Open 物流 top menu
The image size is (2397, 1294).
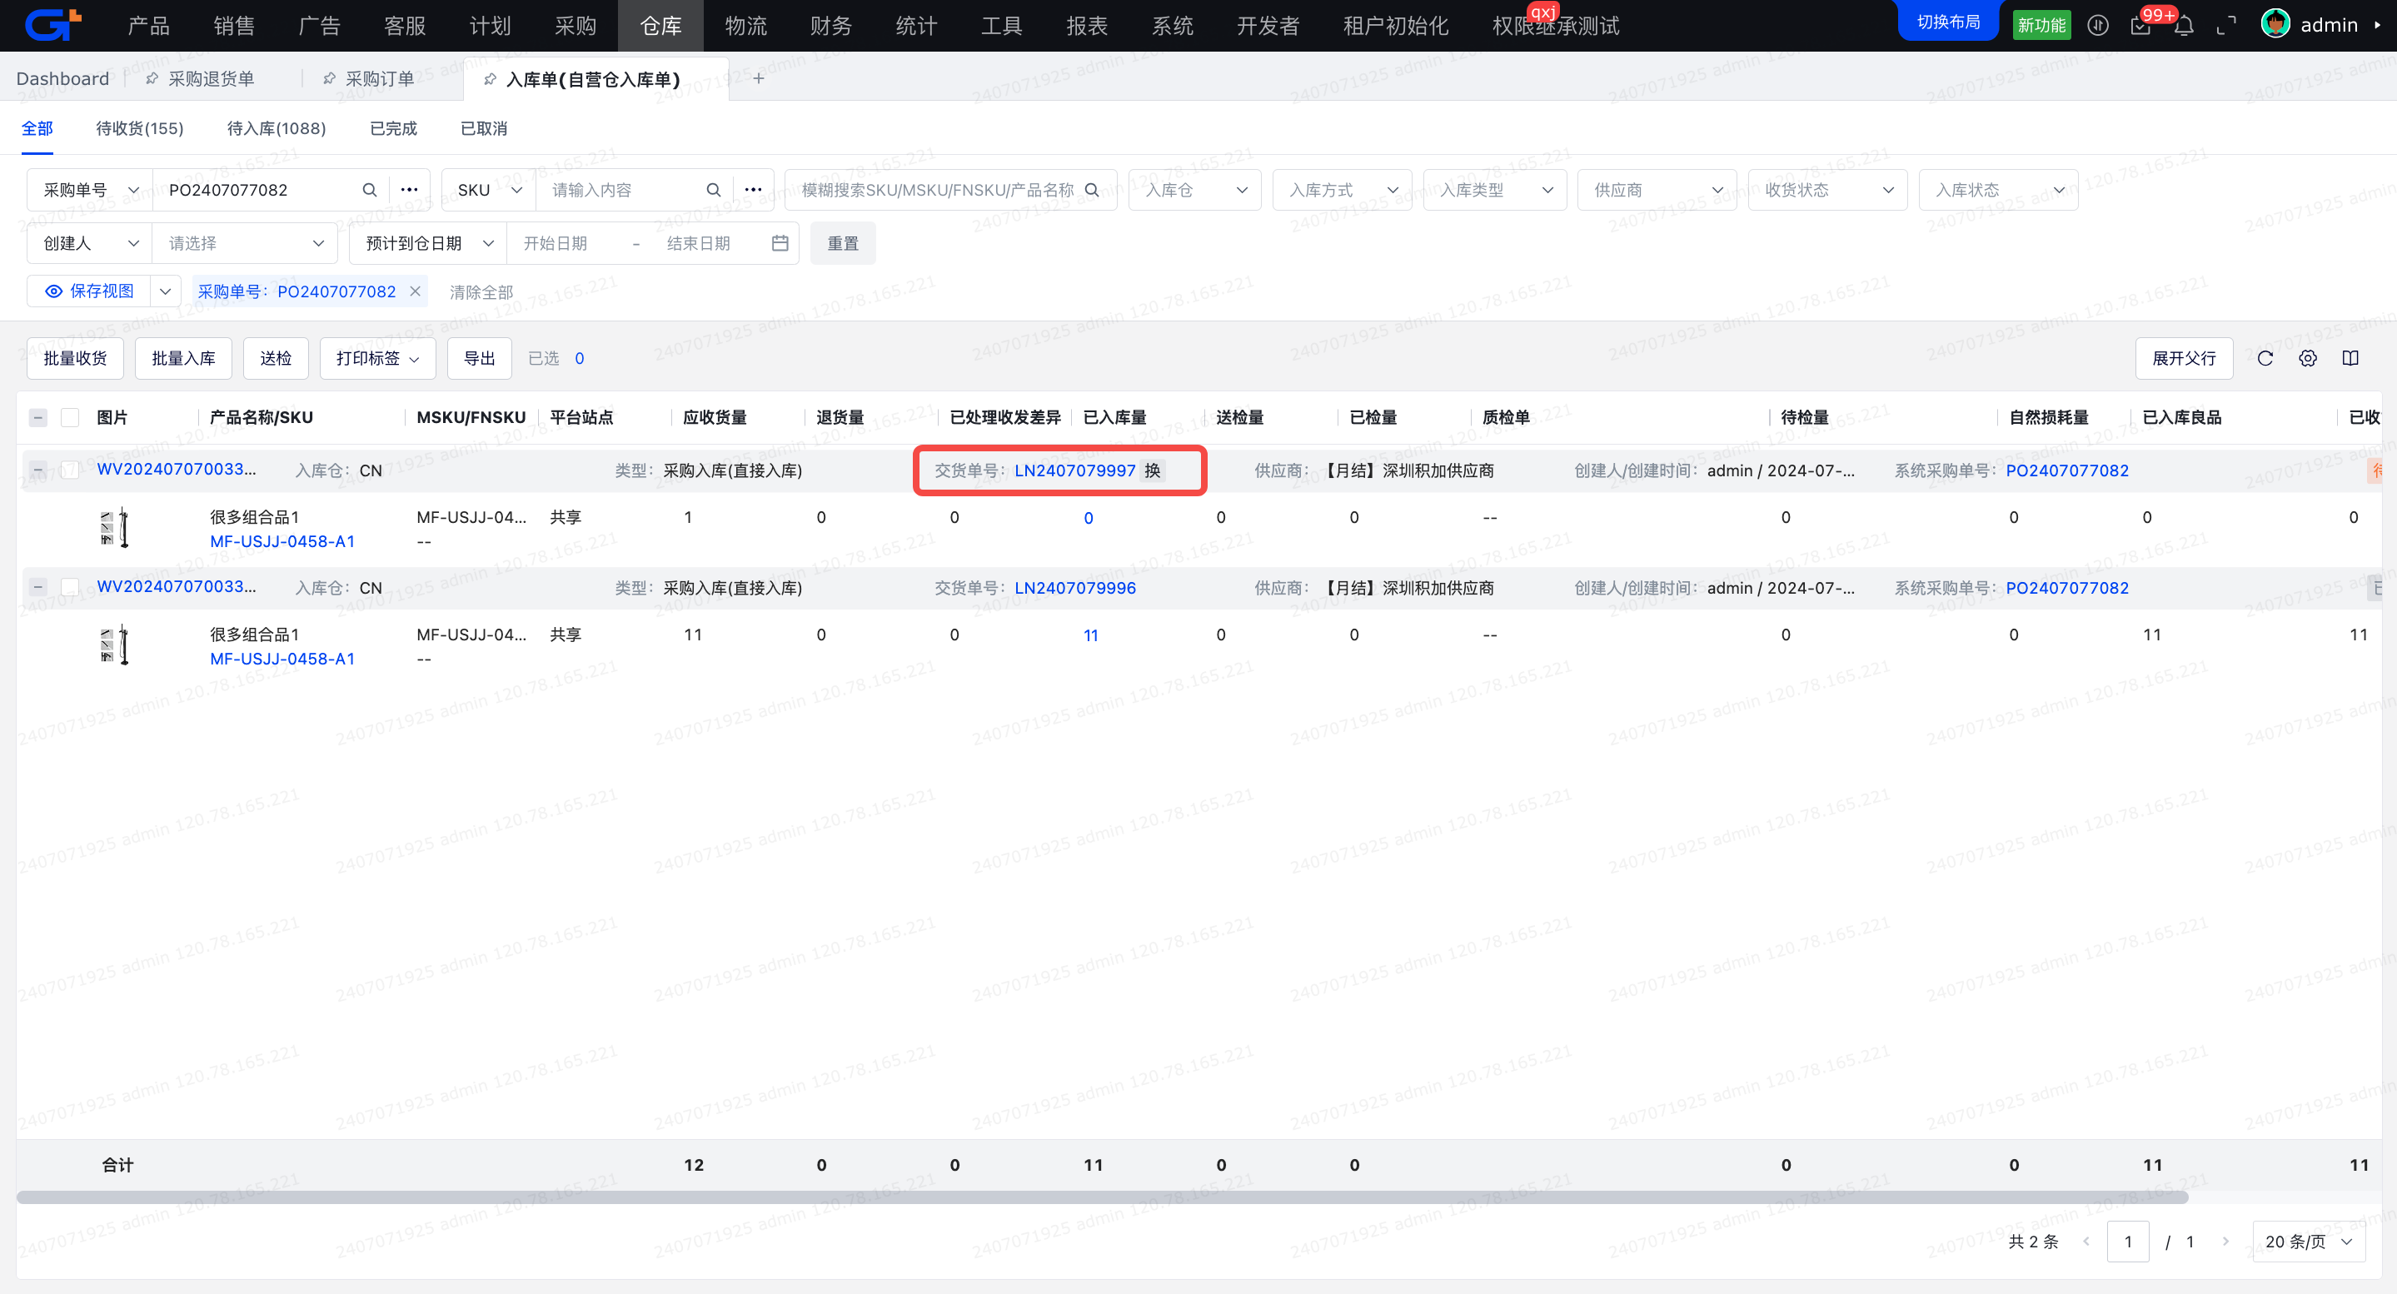pyautogui.click(x=745, y=25)
